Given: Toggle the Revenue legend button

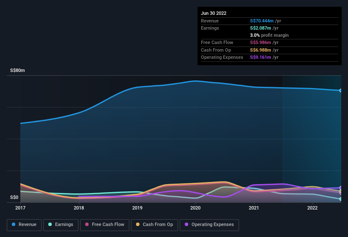Looking at the screenshot, I should (x=24, y=225).
